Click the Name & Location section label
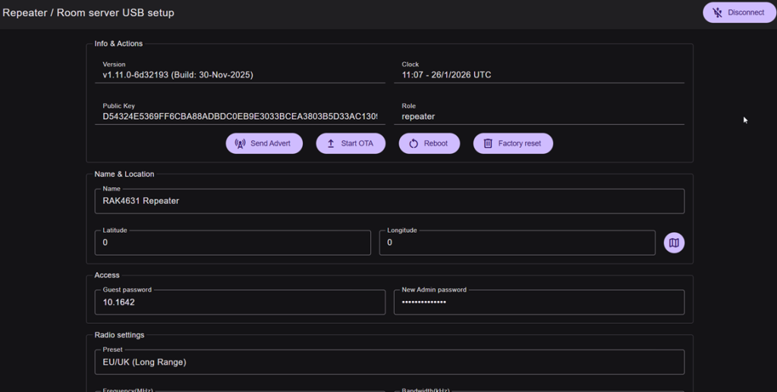Screen dimensions: 777x392 click(124, 174)
